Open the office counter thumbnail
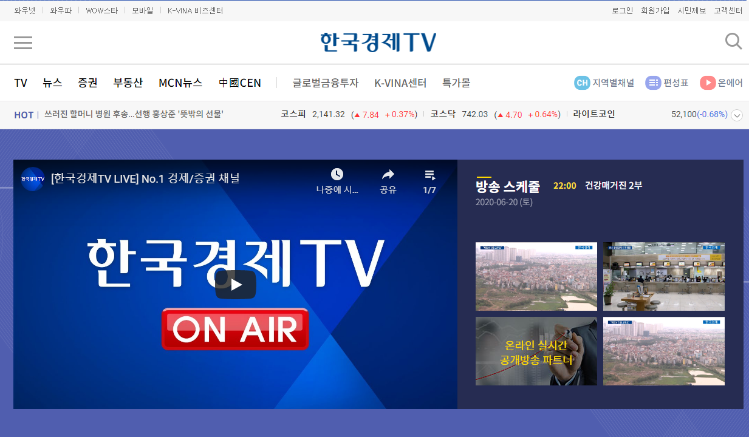 click(x=664, y=277)
